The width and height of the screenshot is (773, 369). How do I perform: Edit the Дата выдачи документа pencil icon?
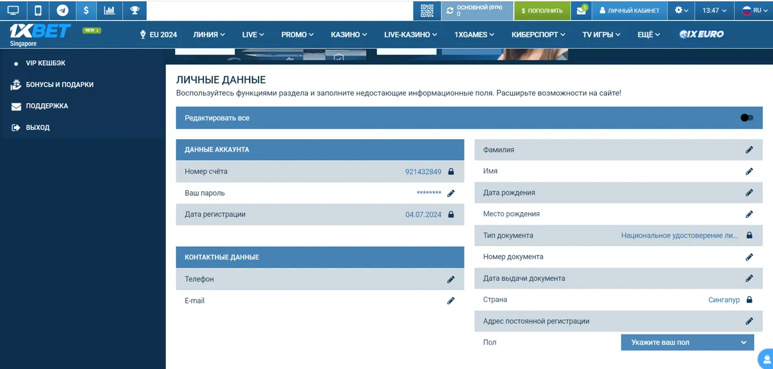(749, 279)
